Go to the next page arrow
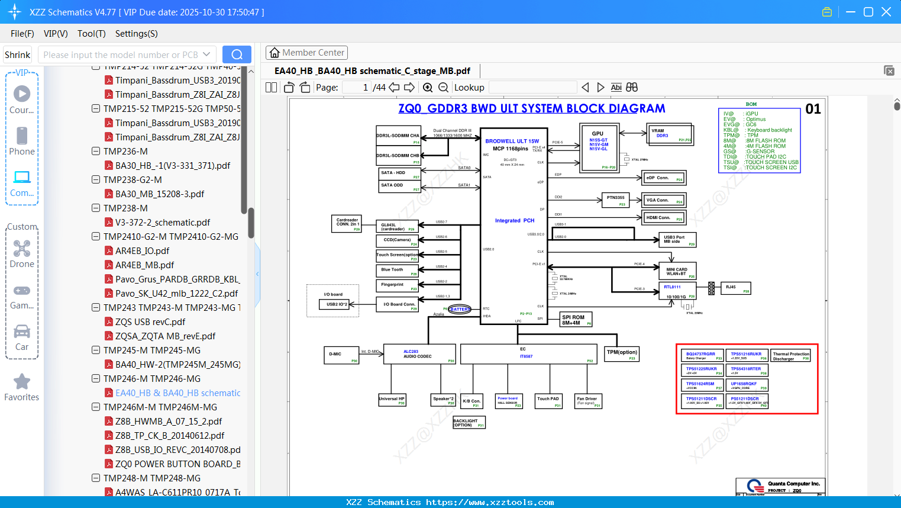This screenshot has height=508, width=901. [x=409, y=88]
